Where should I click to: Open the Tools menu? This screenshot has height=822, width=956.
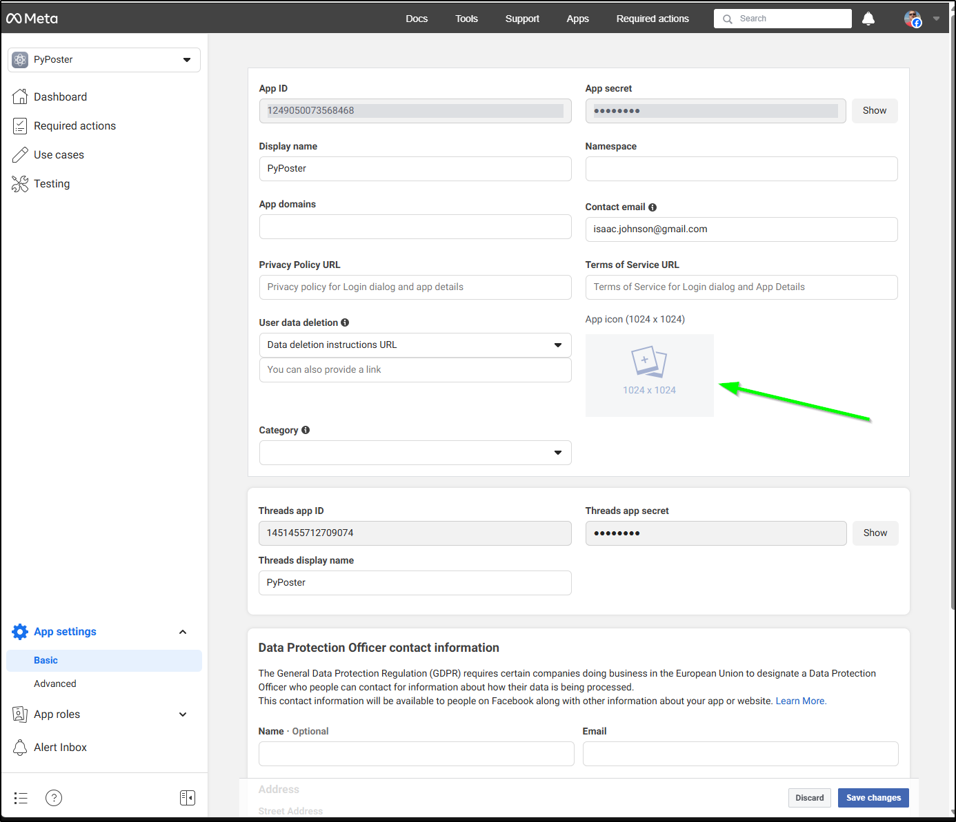[466, 19]
